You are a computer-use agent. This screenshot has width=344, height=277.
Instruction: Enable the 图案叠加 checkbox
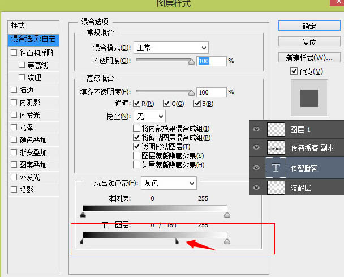tap(14, 164)
